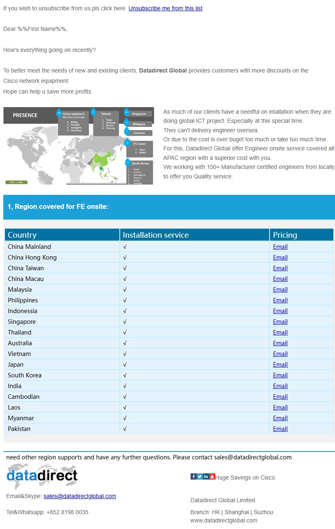Image resolution: width=335 pixels, height=529 pixels.
Task: Select the South Korea country cell
Action: pyautogui.click(x=62, y=375)
